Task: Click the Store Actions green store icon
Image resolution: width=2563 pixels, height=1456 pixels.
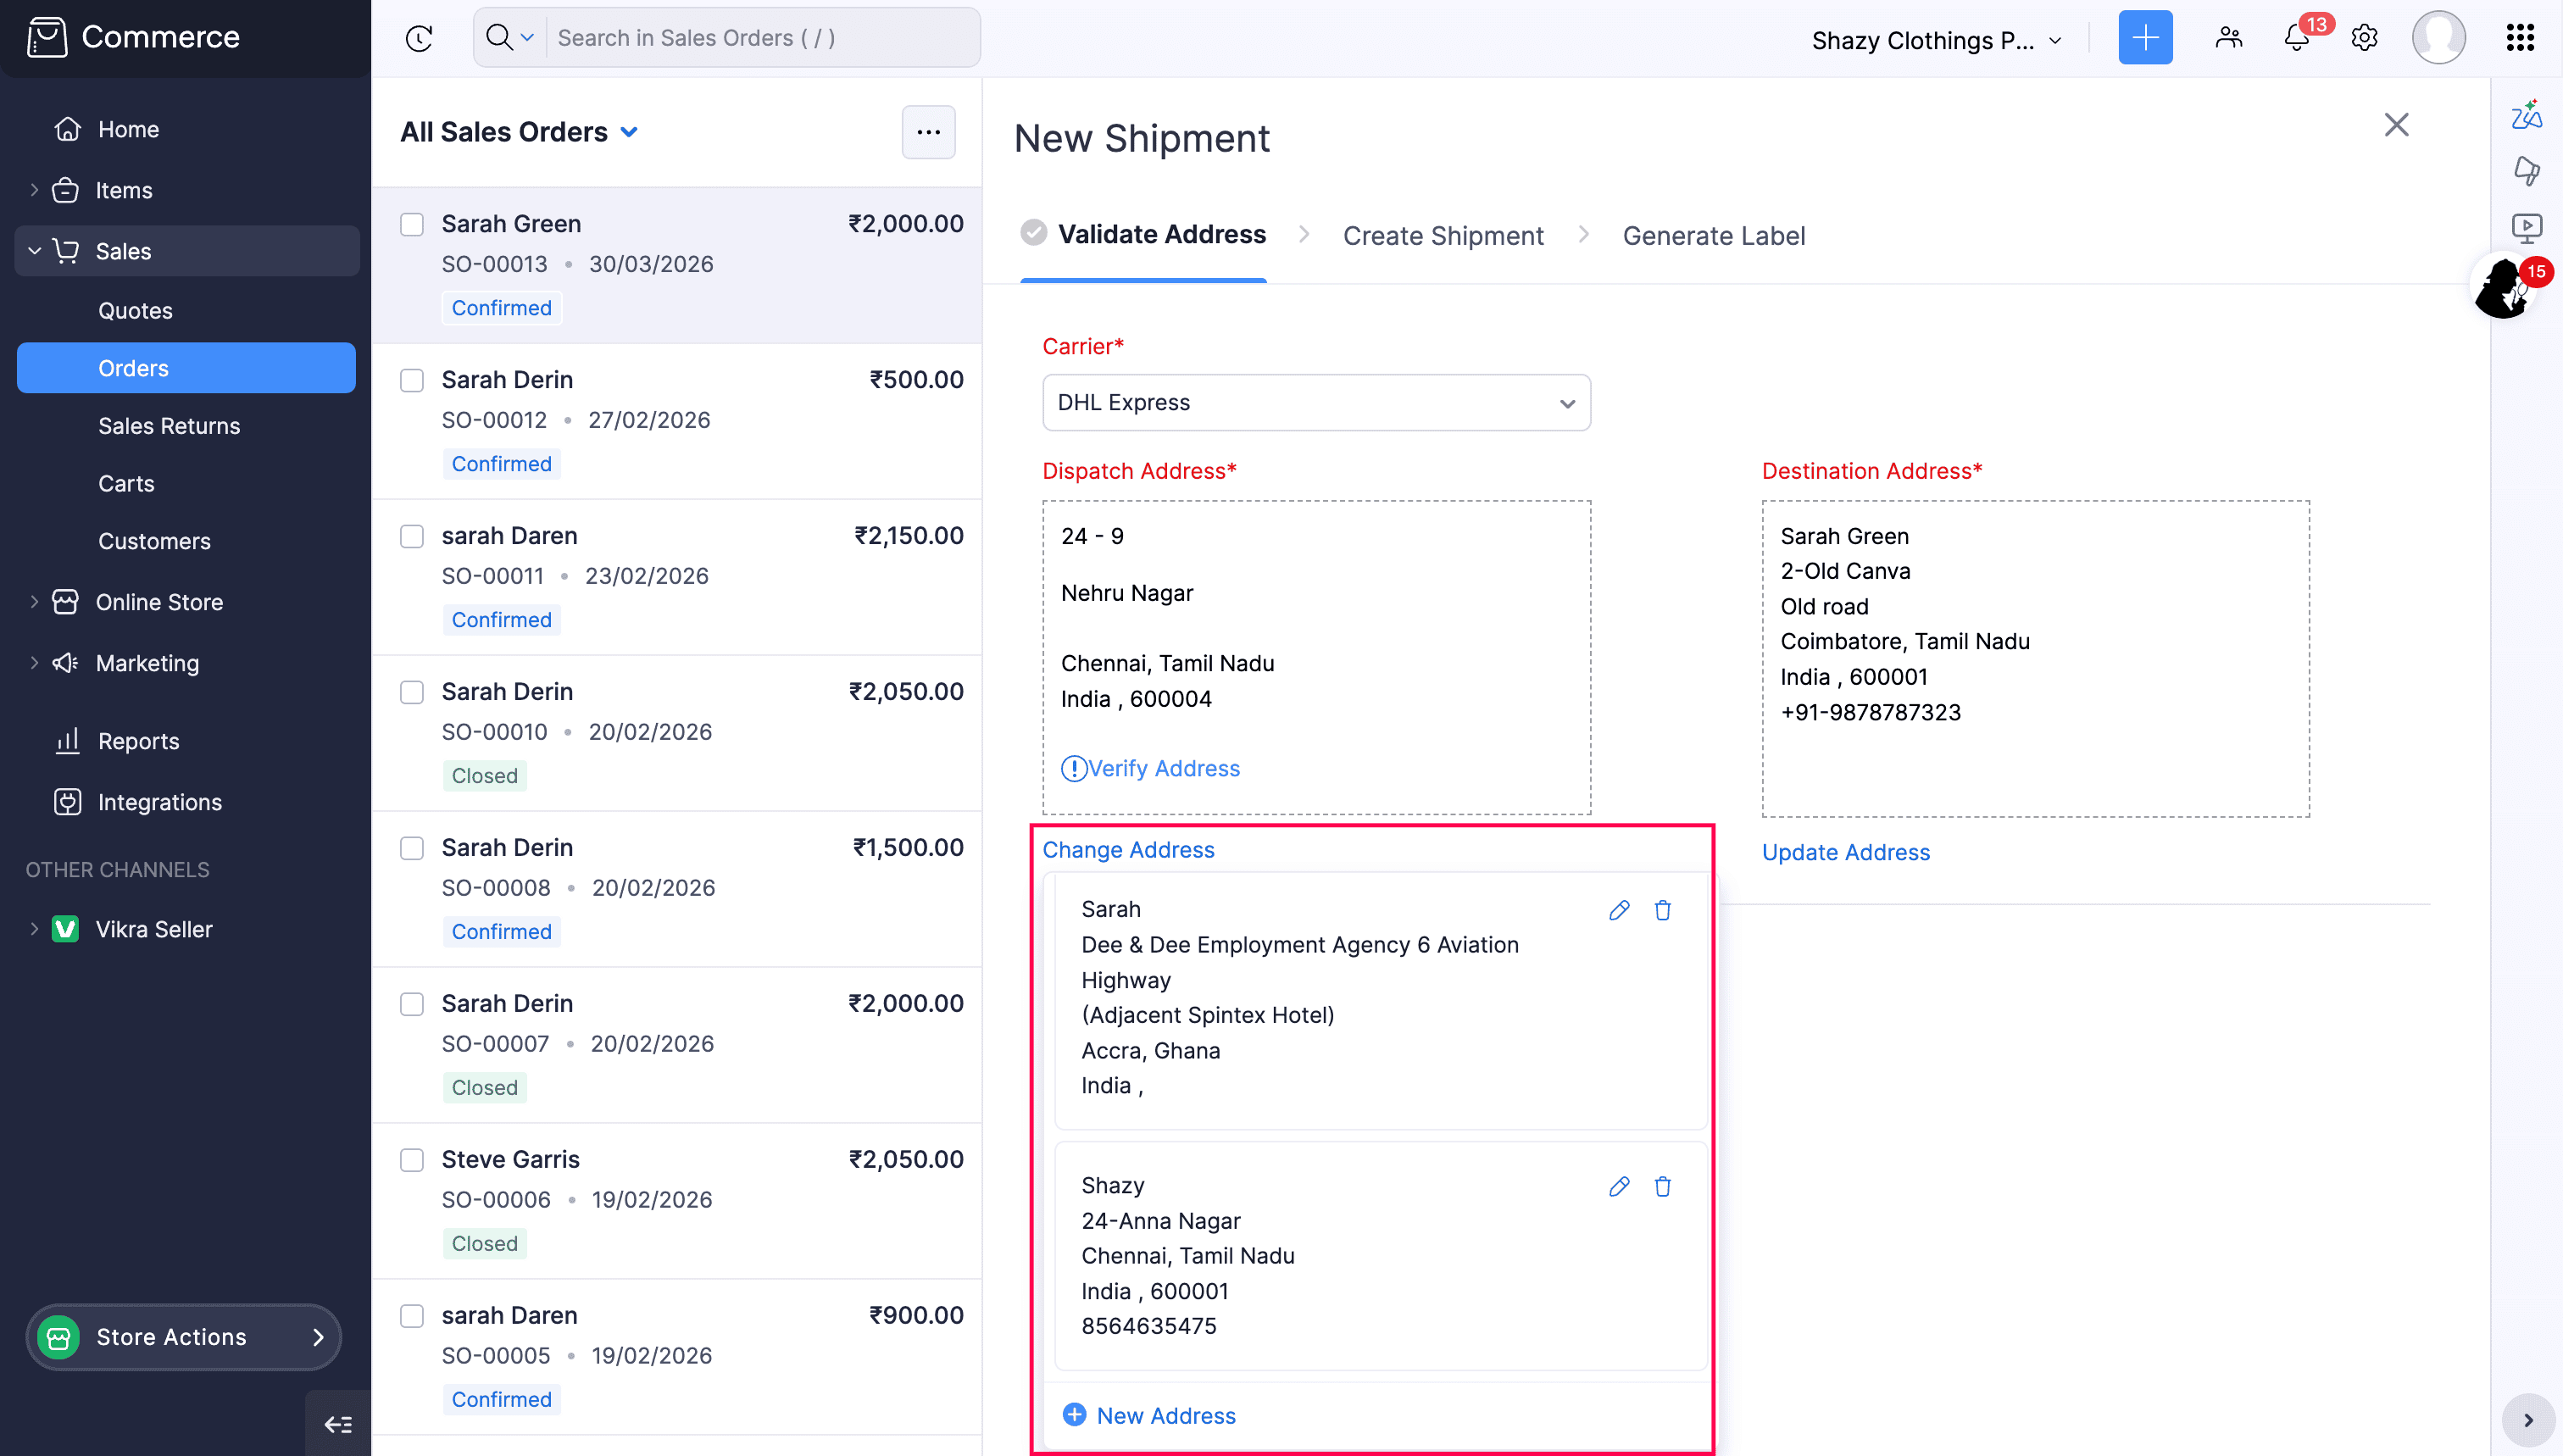Action: coord(58,1337)
